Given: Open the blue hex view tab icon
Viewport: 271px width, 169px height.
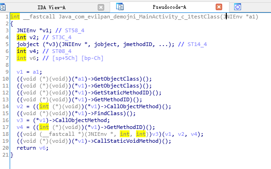Looking at the screenshot, I should coord(238,7).
